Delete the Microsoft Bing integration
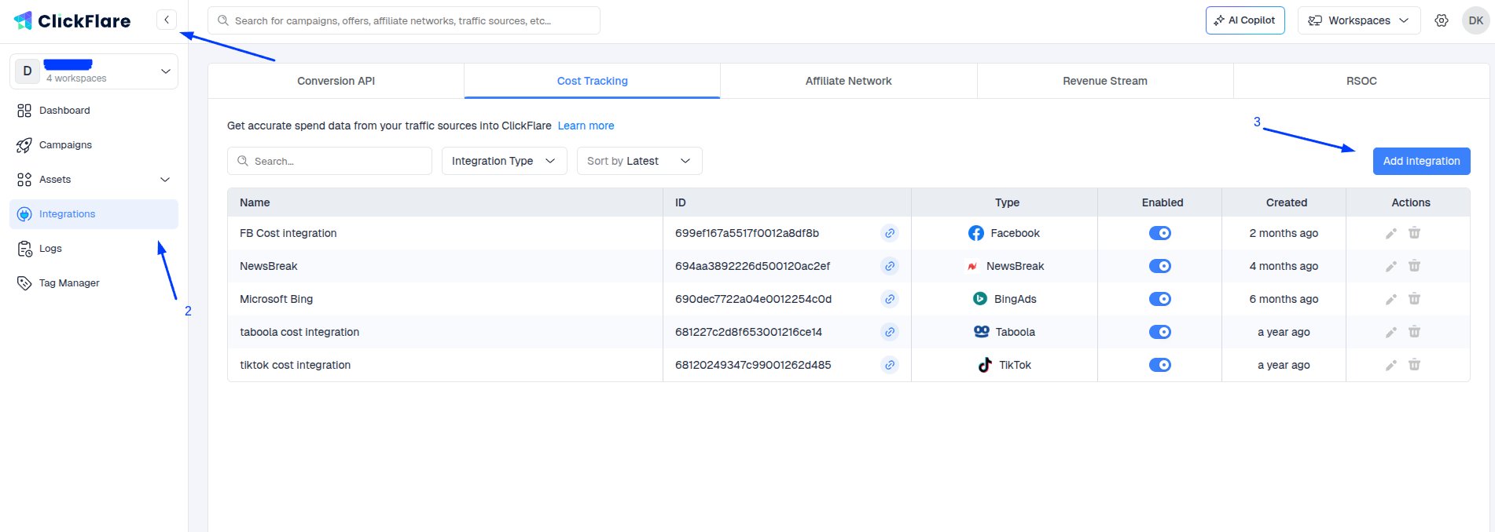 click(x=1414, y=299)
